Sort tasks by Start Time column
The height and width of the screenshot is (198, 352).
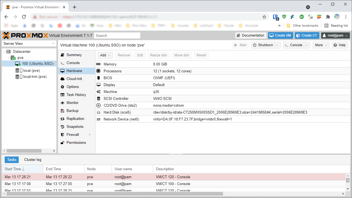23,169
